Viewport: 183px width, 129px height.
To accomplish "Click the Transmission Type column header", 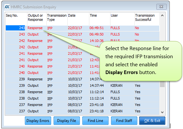I will click(x=57, y=17).
